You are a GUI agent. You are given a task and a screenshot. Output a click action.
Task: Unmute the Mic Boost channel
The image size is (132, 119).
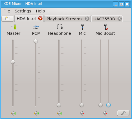pyautogui.click(x=105, y=113)
